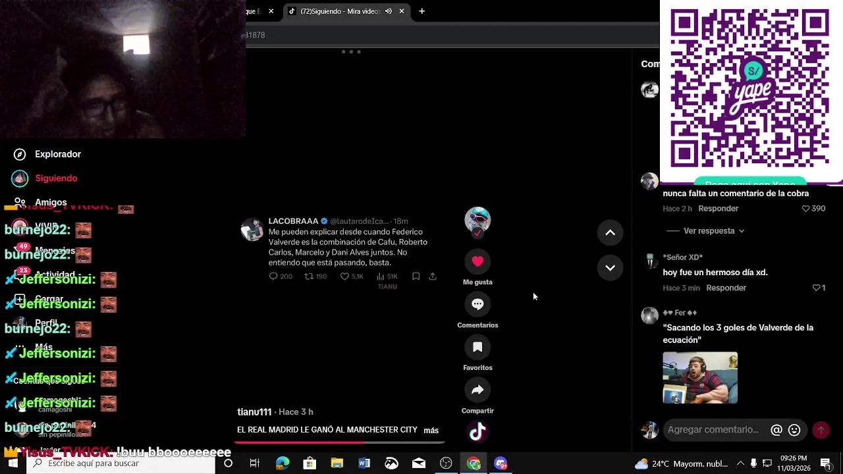Open a new browser tab with plus
843x474 pixels.
421,11
